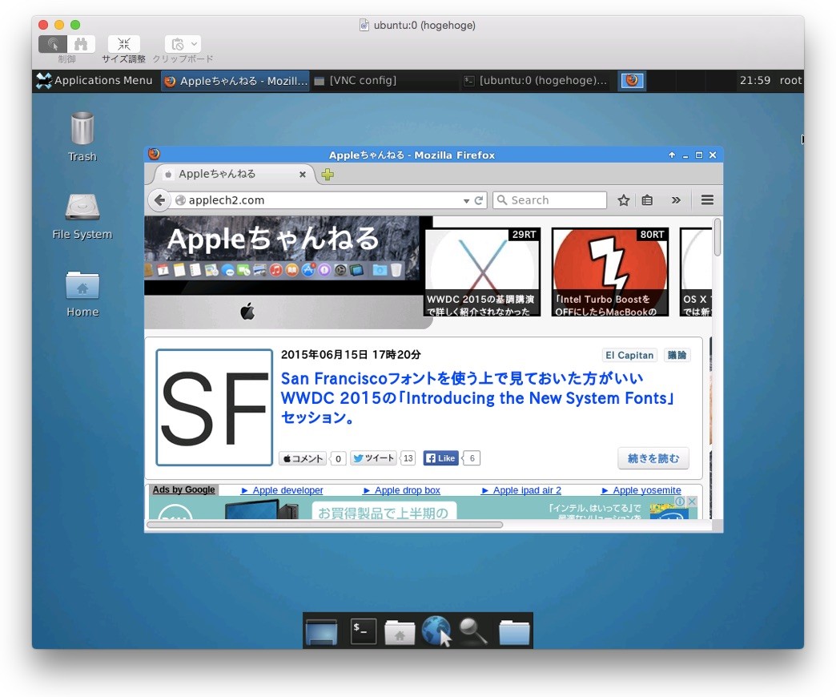This screenshot has width=836, height=697.
Task: Open the Home folder desktop icon
Action: (x=82, y=294)
